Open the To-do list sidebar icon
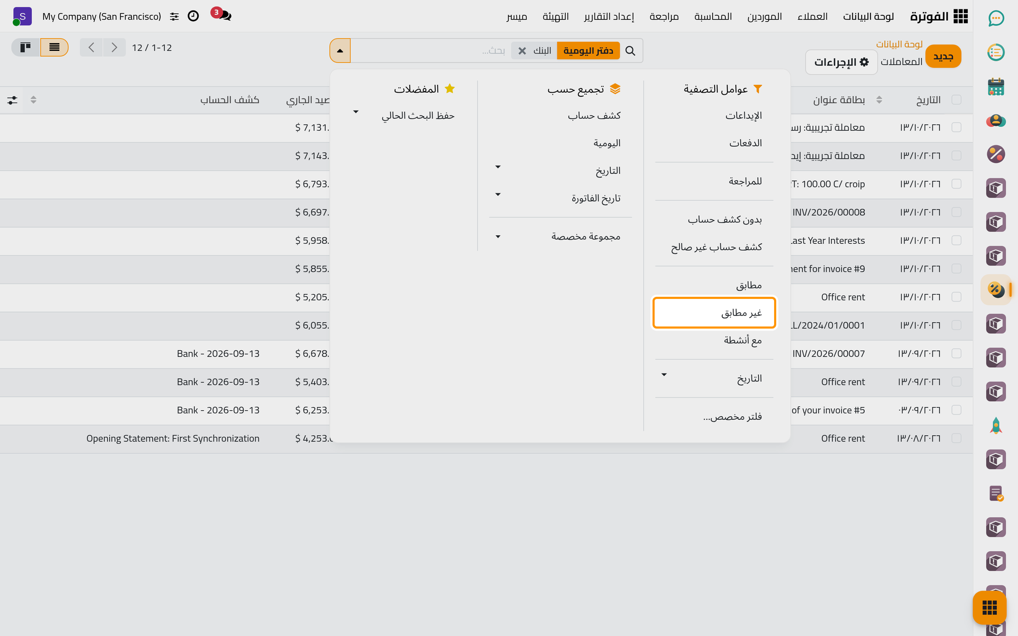 tap(996, 52)
